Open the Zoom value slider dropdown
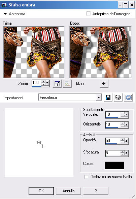This screenshot has height=199, width=136. (x=47, y=83)
